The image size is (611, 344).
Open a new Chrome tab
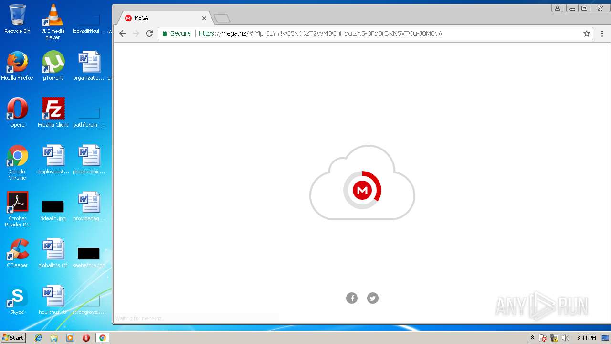pyautogui.click(x=222, y=19)
